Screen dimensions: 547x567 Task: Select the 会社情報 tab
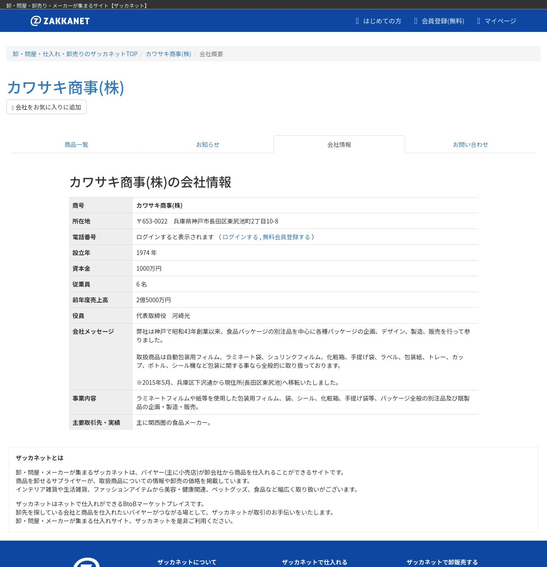[339, 145]
